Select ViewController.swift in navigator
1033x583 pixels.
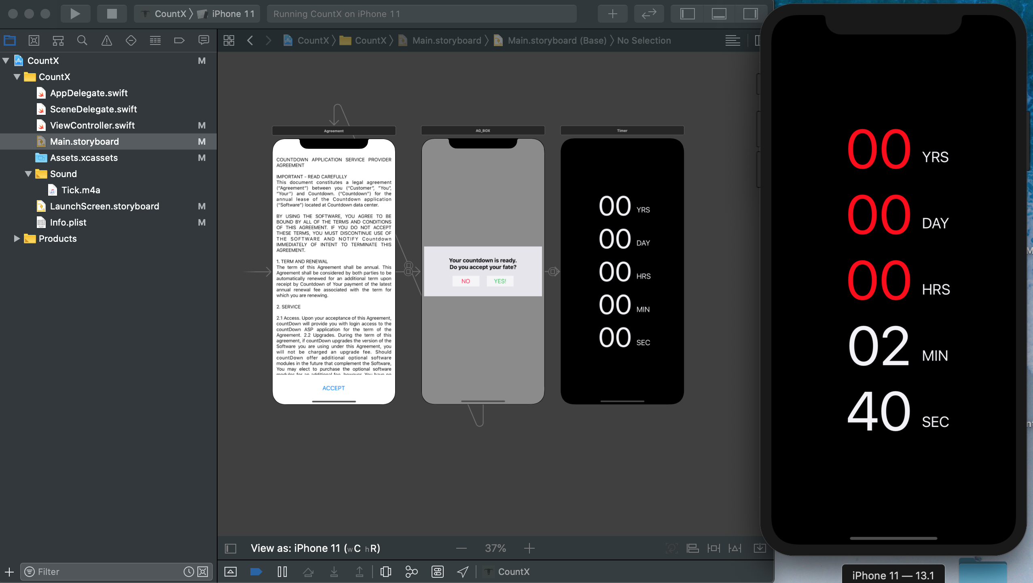click(92, 125)
